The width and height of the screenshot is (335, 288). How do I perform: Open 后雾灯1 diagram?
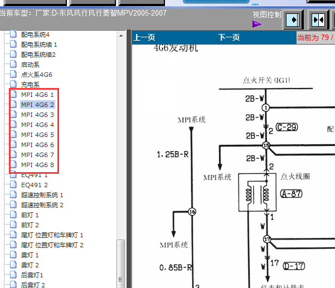coord(32,275)
